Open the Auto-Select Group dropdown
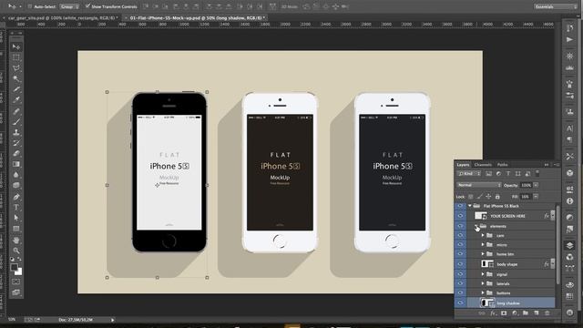This screenshot has height=328, width=583. [x=69, y=6]
